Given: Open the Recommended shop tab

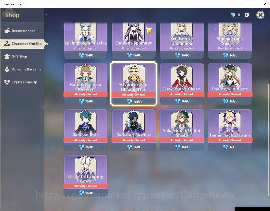Looking at the screenshot, I should pos(22,31).
